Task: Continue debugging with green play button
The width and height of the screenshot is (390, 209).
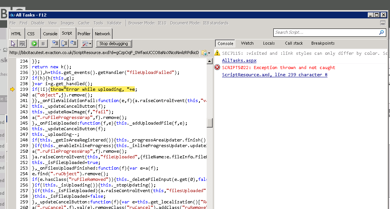Action: tap(34, 44)
